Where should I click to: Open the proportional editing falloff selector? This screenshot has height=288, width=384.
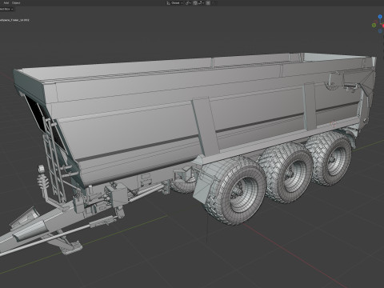coord(214,3)
